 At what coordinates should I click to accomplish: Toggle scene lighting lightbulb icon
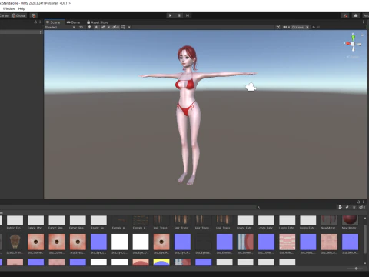[x=89, y=27]
